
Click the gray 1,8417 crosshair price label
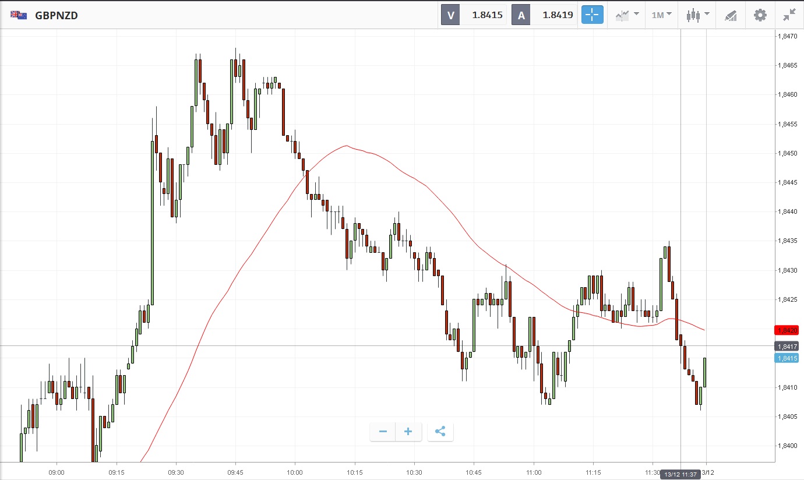[787, 346]
